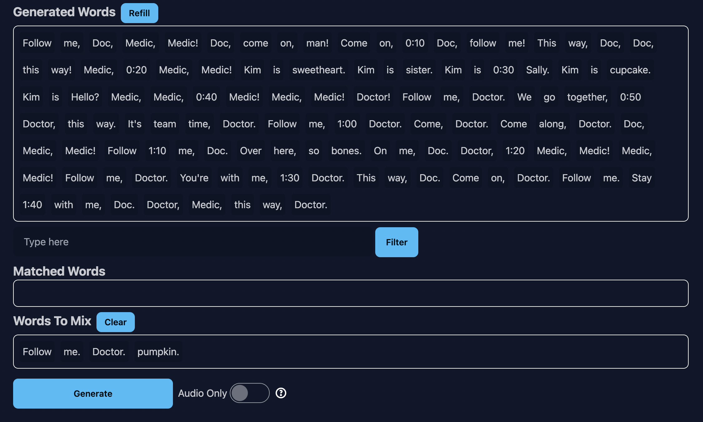Click the 'You're' word chip
Image resolution: width=703 pixels, height=422 pixels.
(194, 178)
